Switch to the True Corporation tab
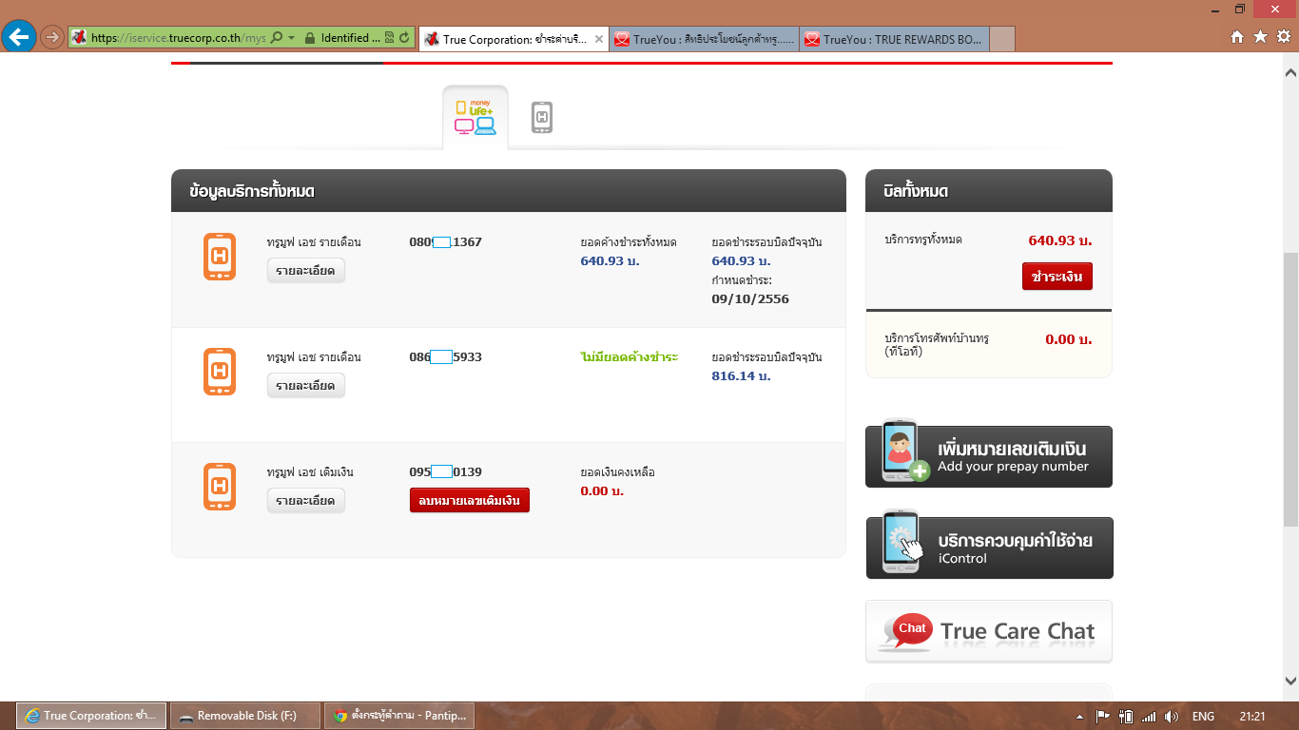 514,39
